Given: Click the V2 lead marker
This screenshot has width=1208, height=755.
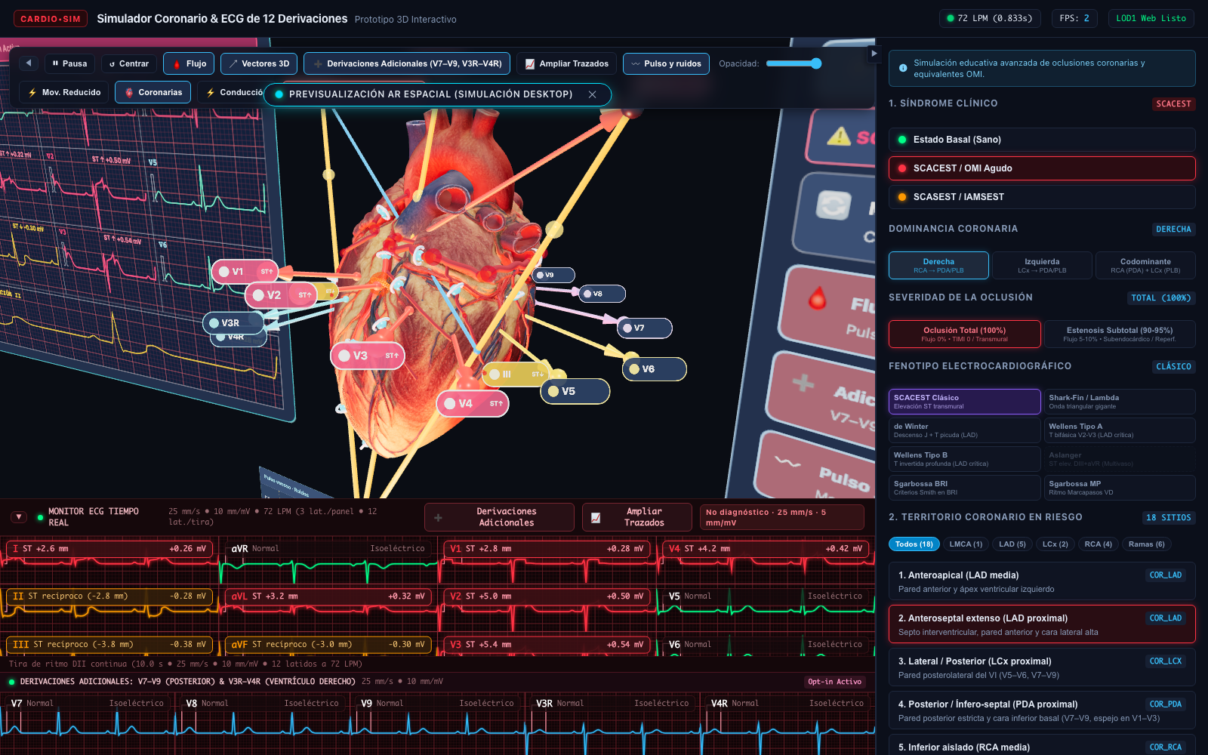Looking at the screenshot, I should [x=281, y=295].
